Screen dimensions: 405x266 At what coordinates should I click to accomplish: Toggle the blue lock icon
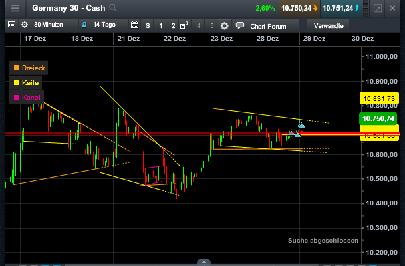pyautogui.click(x=84, y=25)
